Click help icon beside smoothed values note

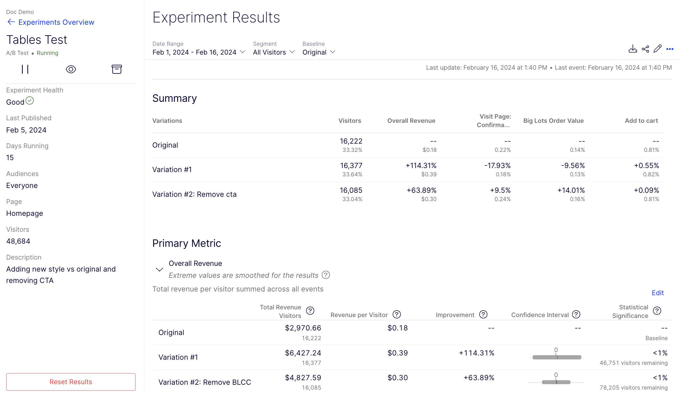click(x=326, y=275)
